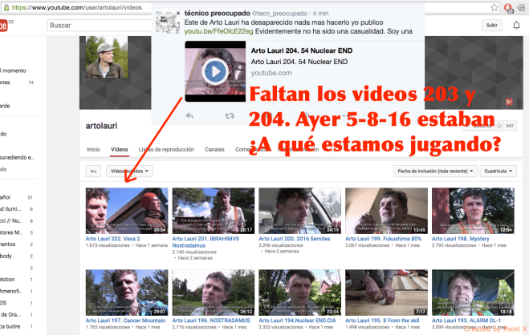Viewport: 529px width, 335px height.
Task: Click the notifications bell icon
Action: pyautogui.click(x=516, y=26)
